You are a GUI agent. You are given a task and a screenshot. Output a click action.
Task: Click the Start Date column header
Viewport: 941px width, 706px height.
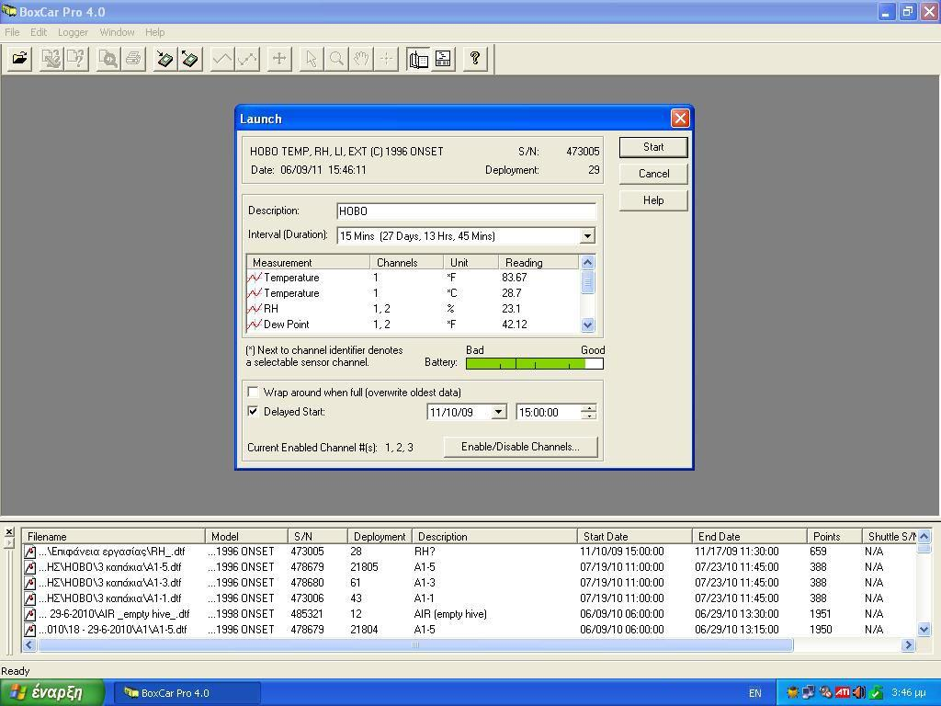point(634,537)
